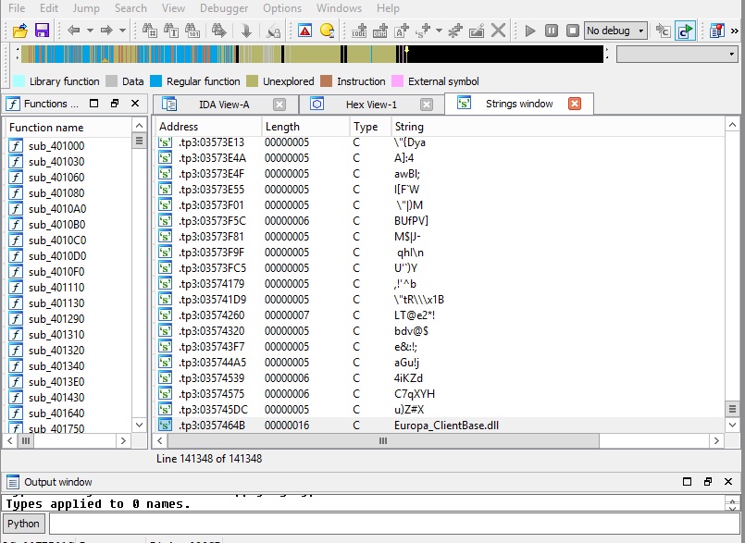
Task: Select function sub_401000
Action: point(56,146)
